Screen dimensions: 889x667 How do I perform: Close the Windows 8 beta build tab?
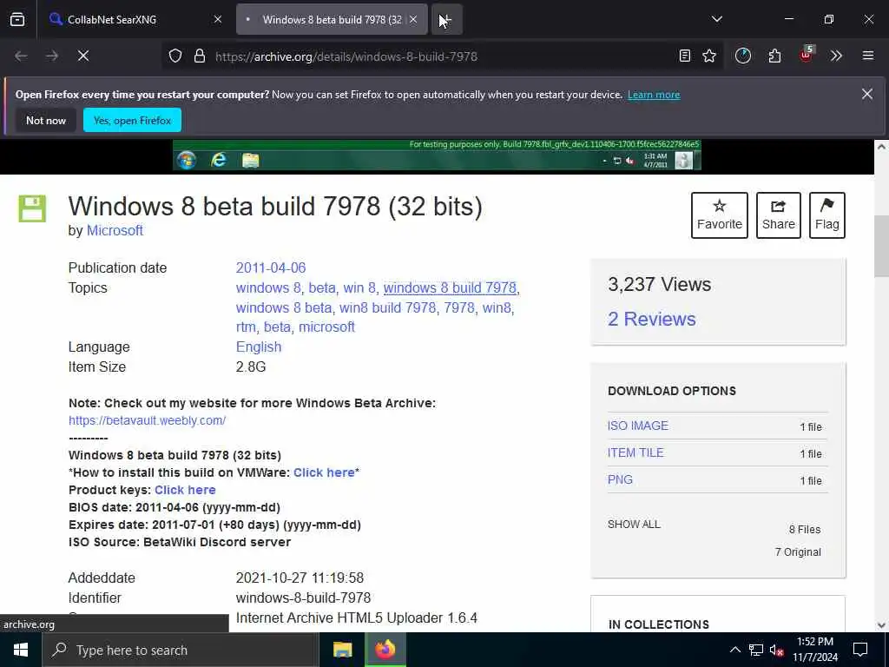point(413,19)
